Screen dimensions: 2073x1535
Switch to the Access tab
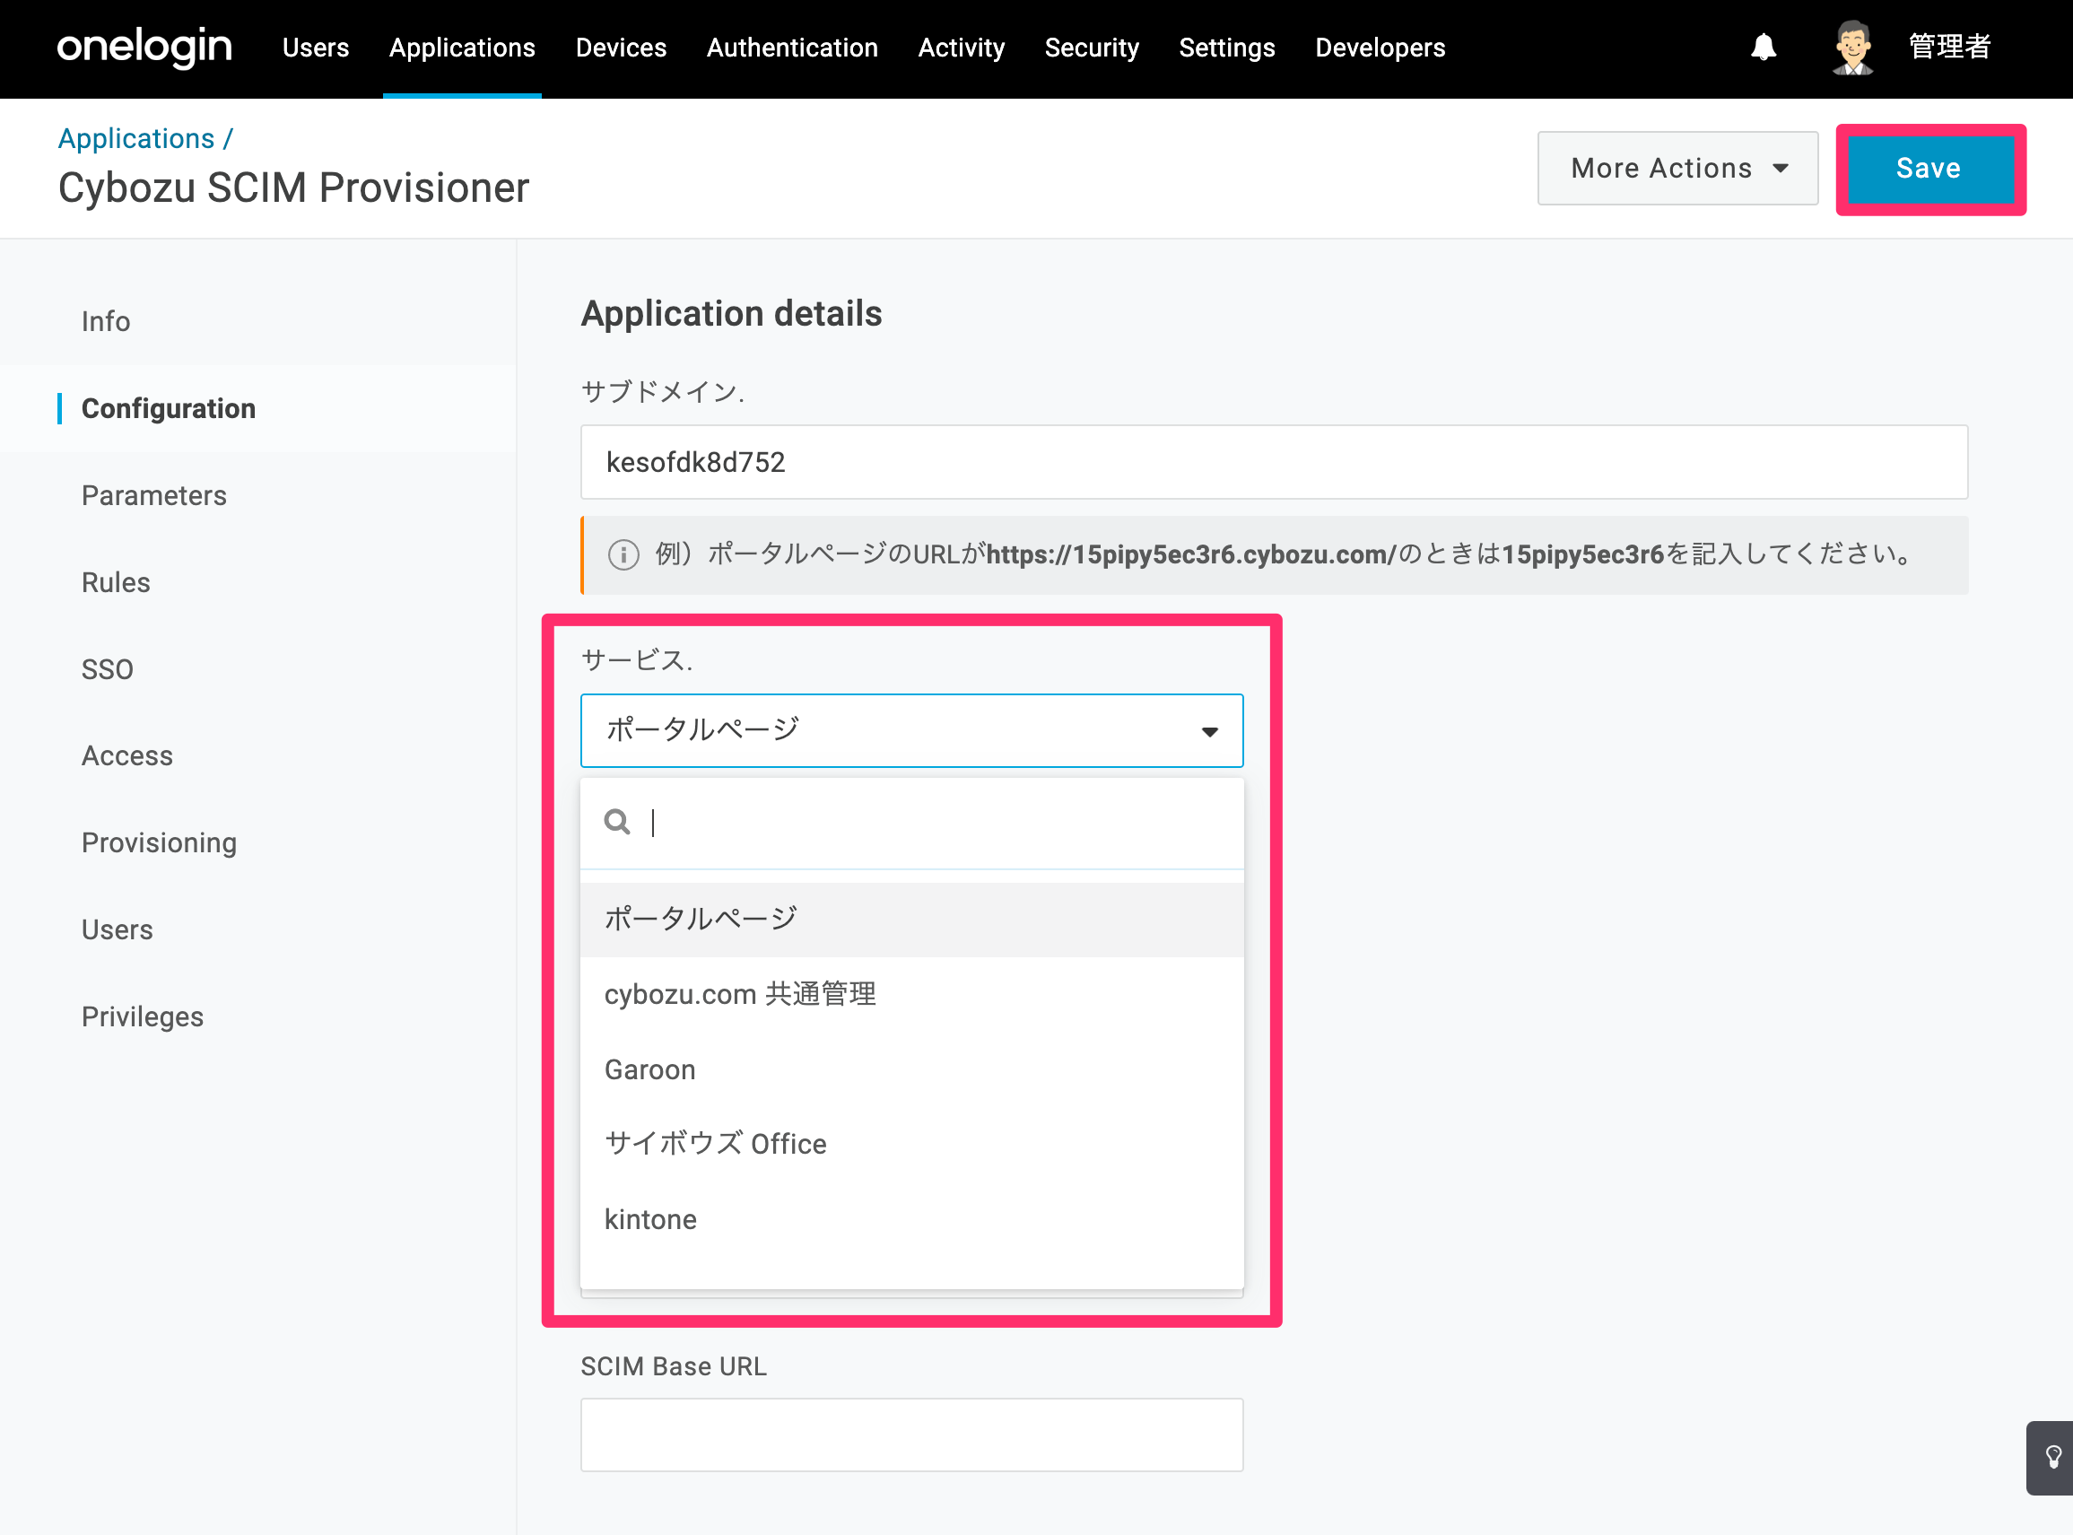[127, 755]
